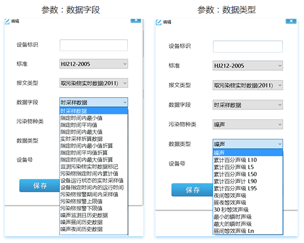Click the edit pencil icon in right dialog
The width and height of the screenshot is (304, 243).
coord(159,22)
